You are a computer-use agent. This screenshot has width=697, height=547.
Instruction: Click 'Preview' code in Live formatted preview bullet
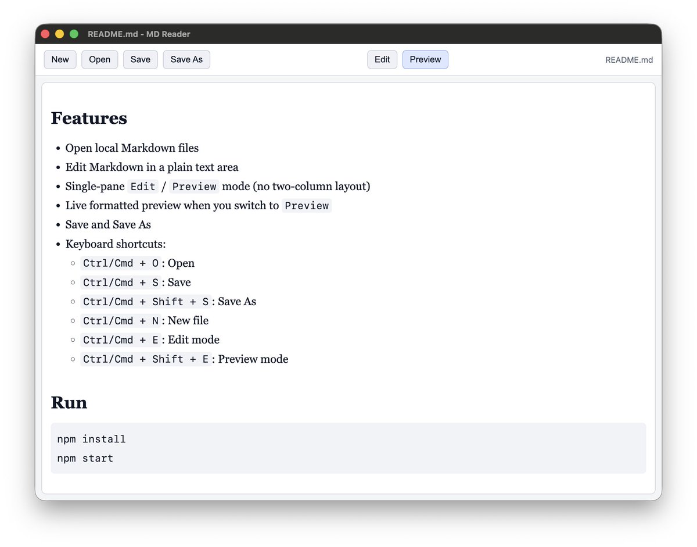[307, 206]
